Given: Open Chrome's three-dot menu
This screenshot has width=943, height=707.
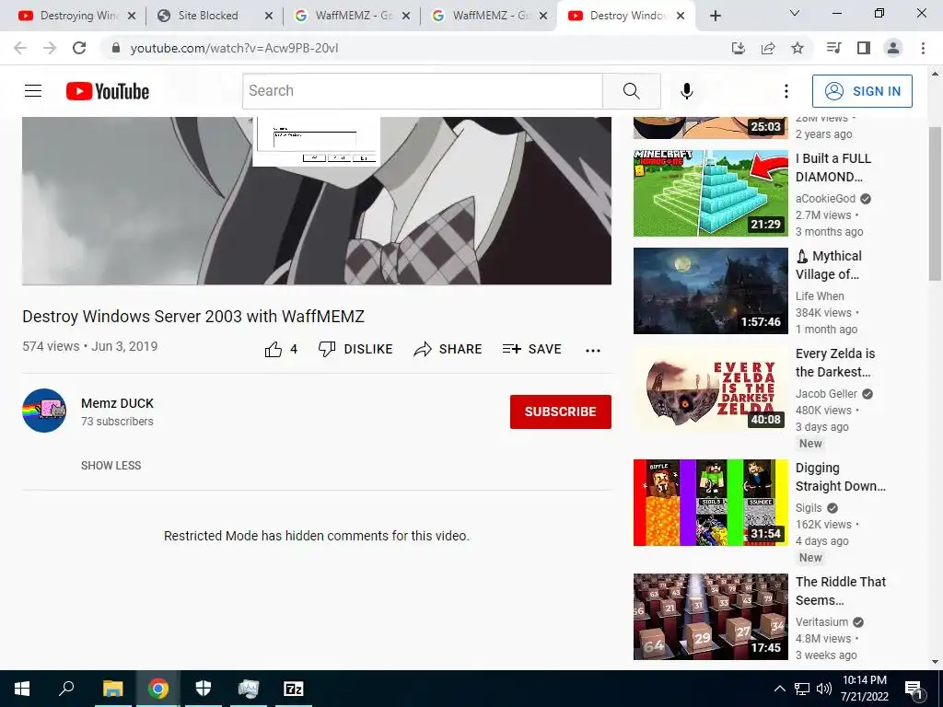Looking at the screenshot, I should tap(923, 48).
